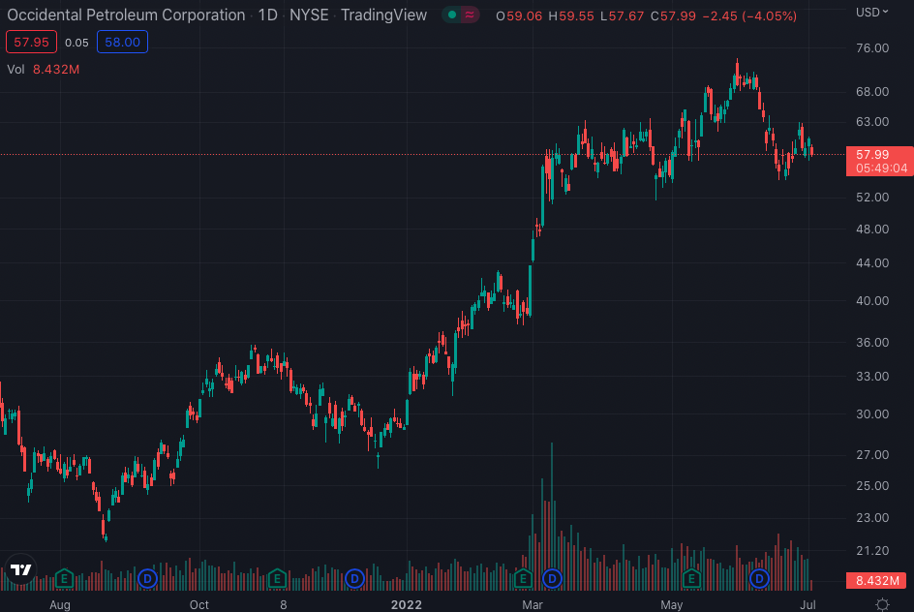Click the Mar label on time axis
Image resolution: width=914 pixels, height=612 pixels.
[x=533, y=605]
